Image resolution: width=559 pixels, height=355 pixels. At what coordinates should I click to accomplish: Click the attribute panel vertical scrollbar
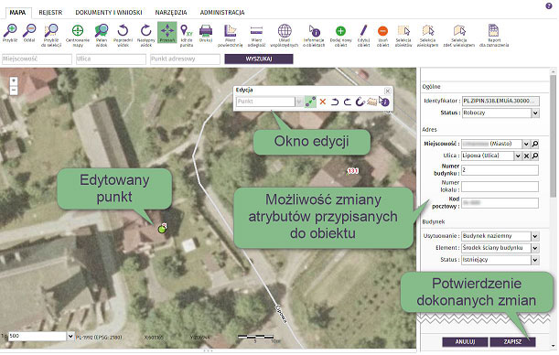[x=553, y=135]
